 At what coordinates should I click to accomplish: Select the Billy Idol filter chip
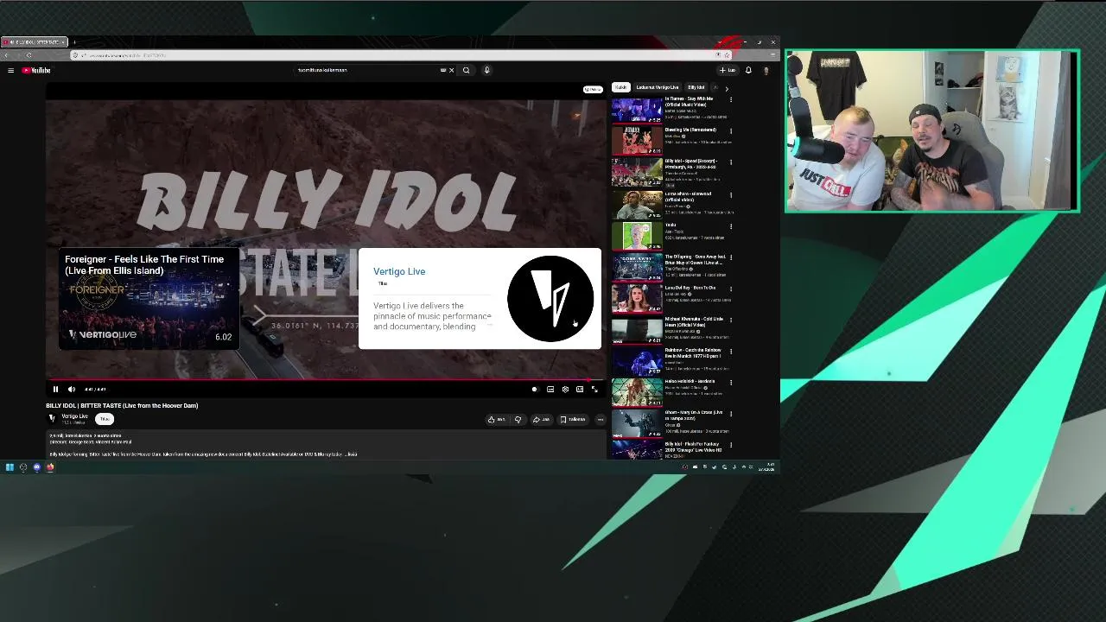(x=696, y=87)
